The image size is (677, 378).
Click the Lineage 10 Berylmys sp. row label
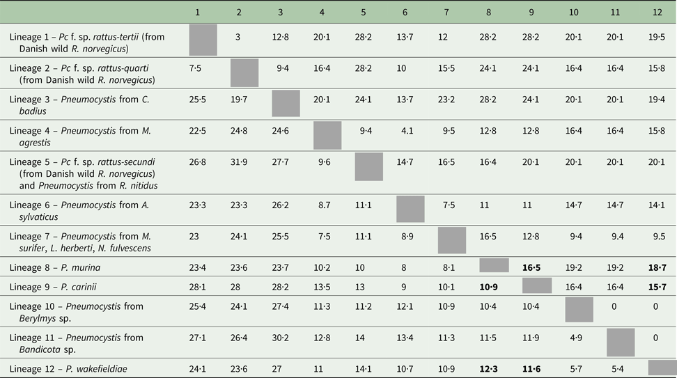coord(77,312)
